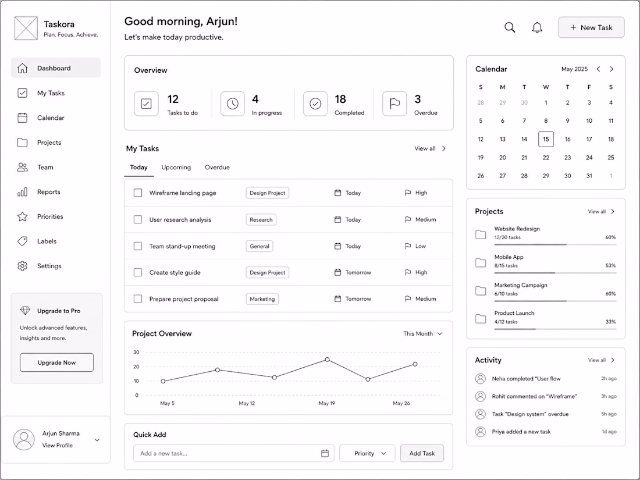Click the chevron next to Projects View all
The image size is (640, 480).
click(x=613, y=211)
